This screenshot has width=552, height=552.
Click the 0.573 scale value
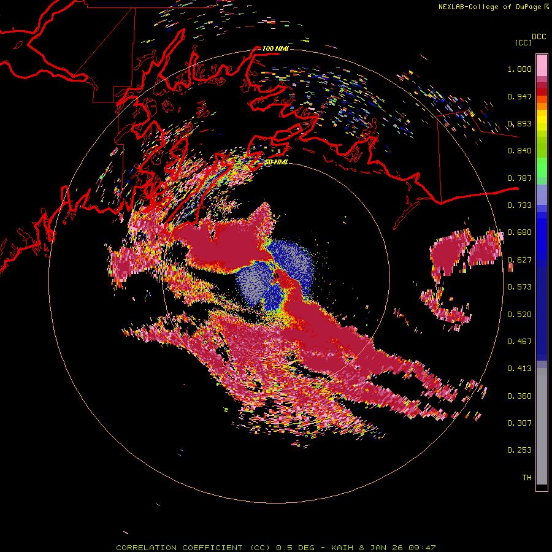pyautogui.click(x=519, y=287)
